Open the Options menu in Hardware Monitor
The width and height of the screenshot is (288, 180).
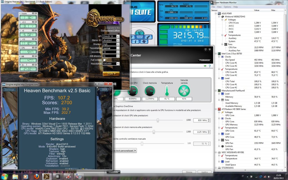click(x=227, y=7)
